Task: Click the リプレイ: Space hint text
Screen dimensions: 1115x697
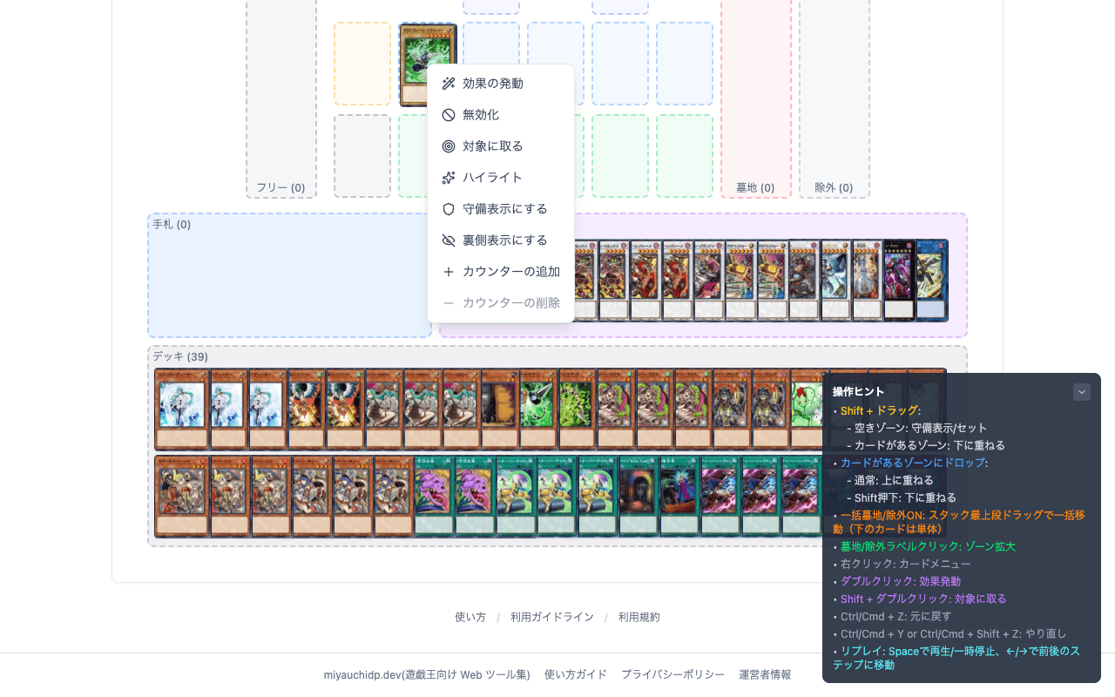Action: pyautogui.click(x=956, y=658)
